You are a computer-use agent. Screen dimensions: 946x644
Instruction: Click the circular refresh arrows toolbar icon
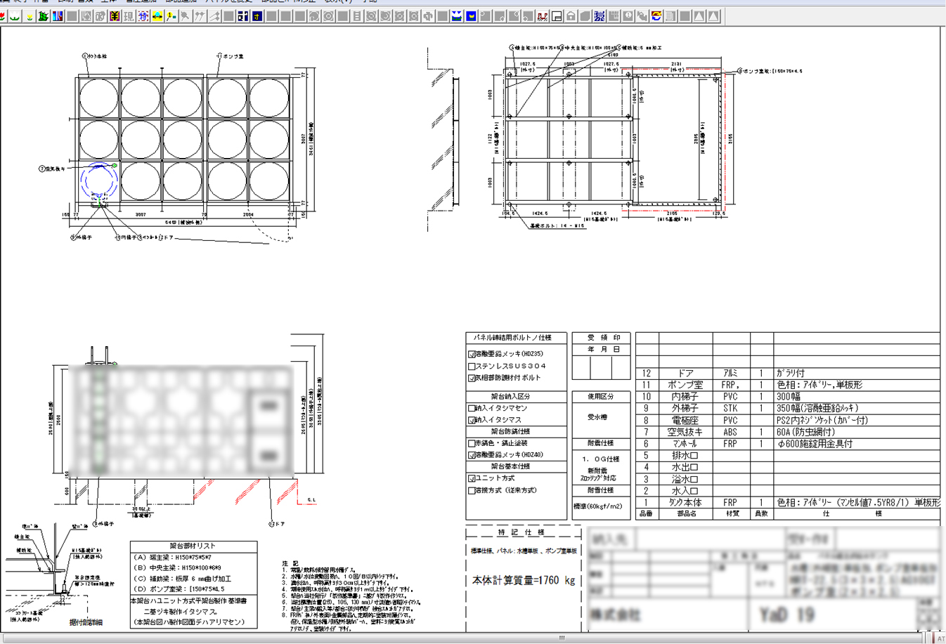click(656, 16)
